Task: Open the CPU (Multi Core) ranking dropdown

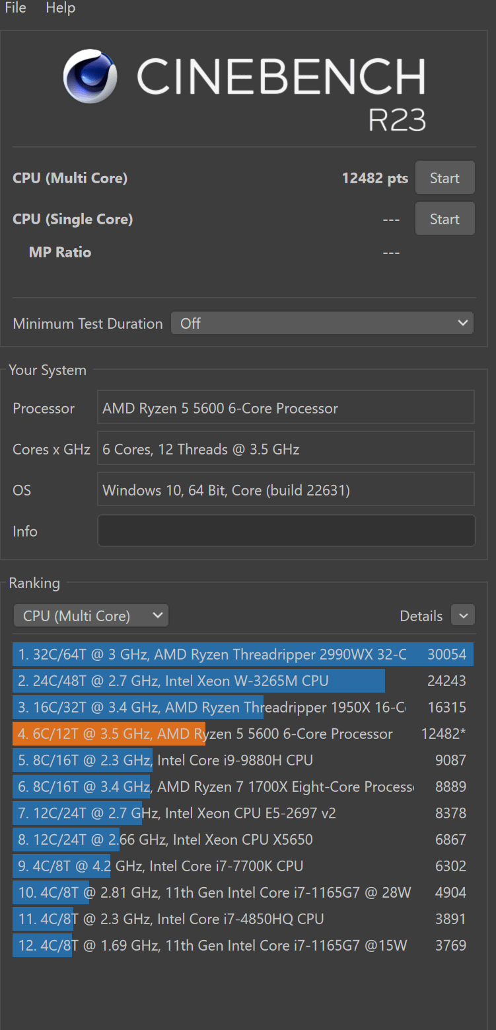Action: tap(91, 616)
